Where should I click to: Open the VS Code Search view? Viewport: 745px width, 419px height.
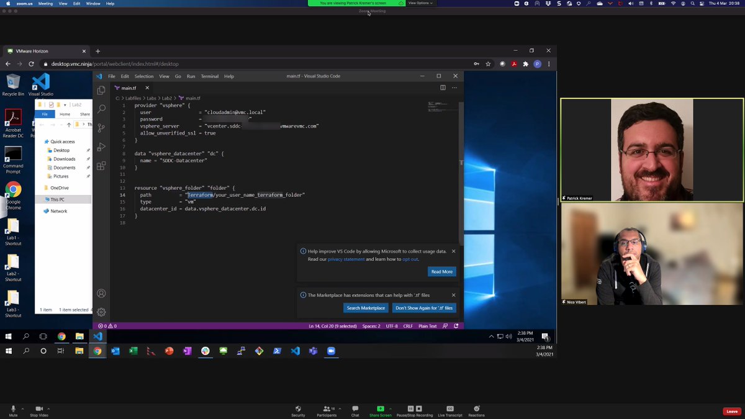click(x=101, y=109)
